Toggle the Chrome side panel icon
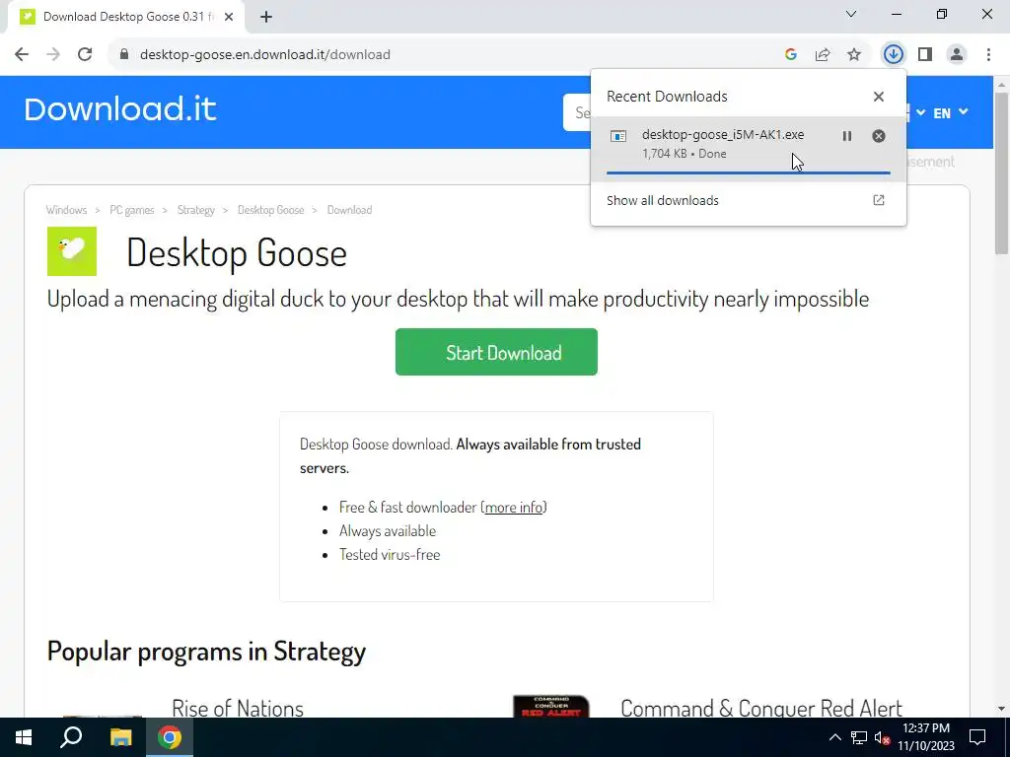Screen dimensions: 1010x757 (925, 55)
